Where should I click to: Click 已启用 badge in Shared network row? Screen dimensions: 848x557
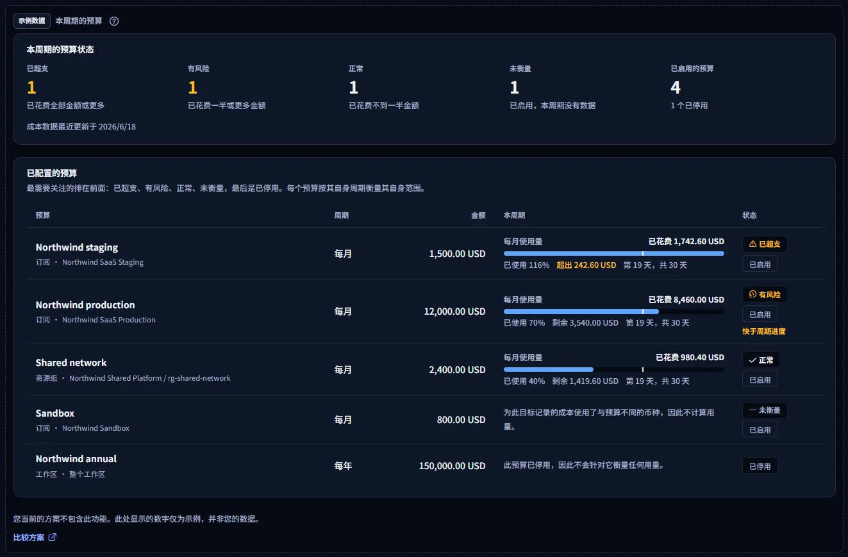[760, 380]
